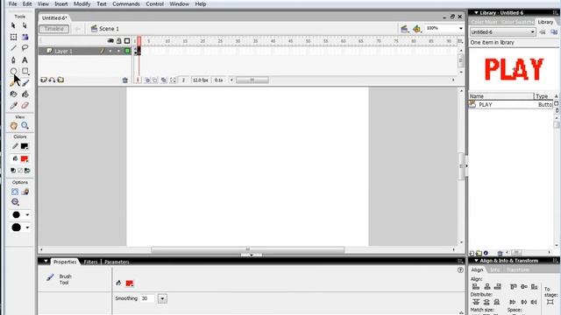This screenshot has height=315, width=561.
Task: Select the Free Transform tool
Action: tap(13, 37)
